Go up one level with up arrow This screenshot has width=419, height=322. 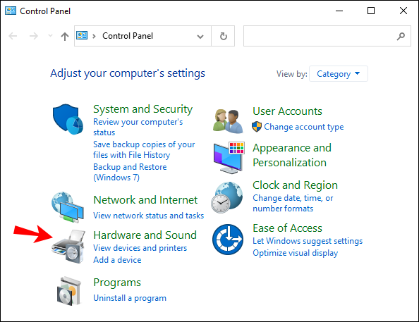tap(65, 36)
